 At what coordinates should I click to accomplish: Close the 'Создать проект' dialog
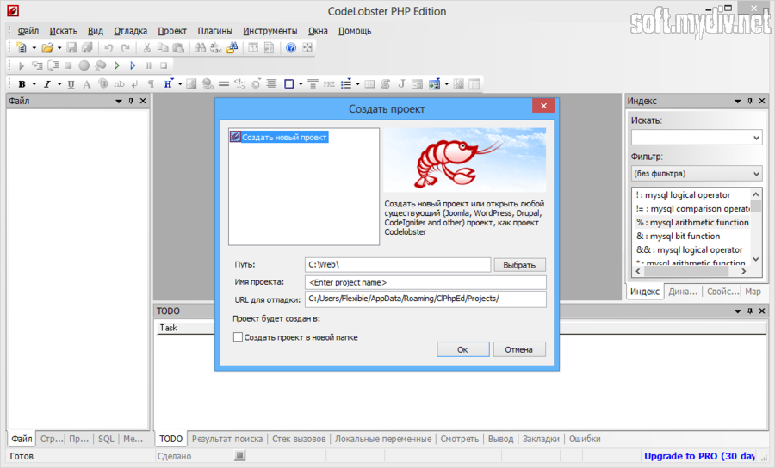tap(543, 106)
